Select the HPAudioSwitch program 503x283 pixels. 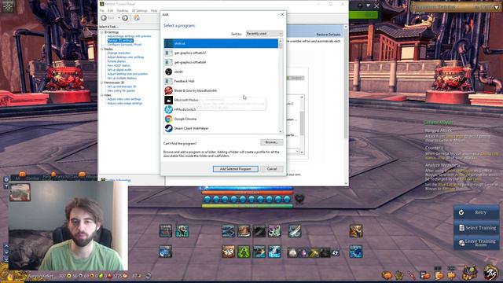pos(221,109)
